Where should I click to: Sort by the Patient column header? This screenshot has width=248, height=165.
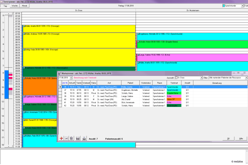(131, 83)
